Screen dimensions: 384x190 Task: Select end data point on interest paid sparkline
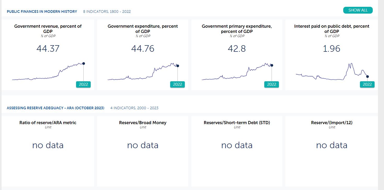click(368, 77)
